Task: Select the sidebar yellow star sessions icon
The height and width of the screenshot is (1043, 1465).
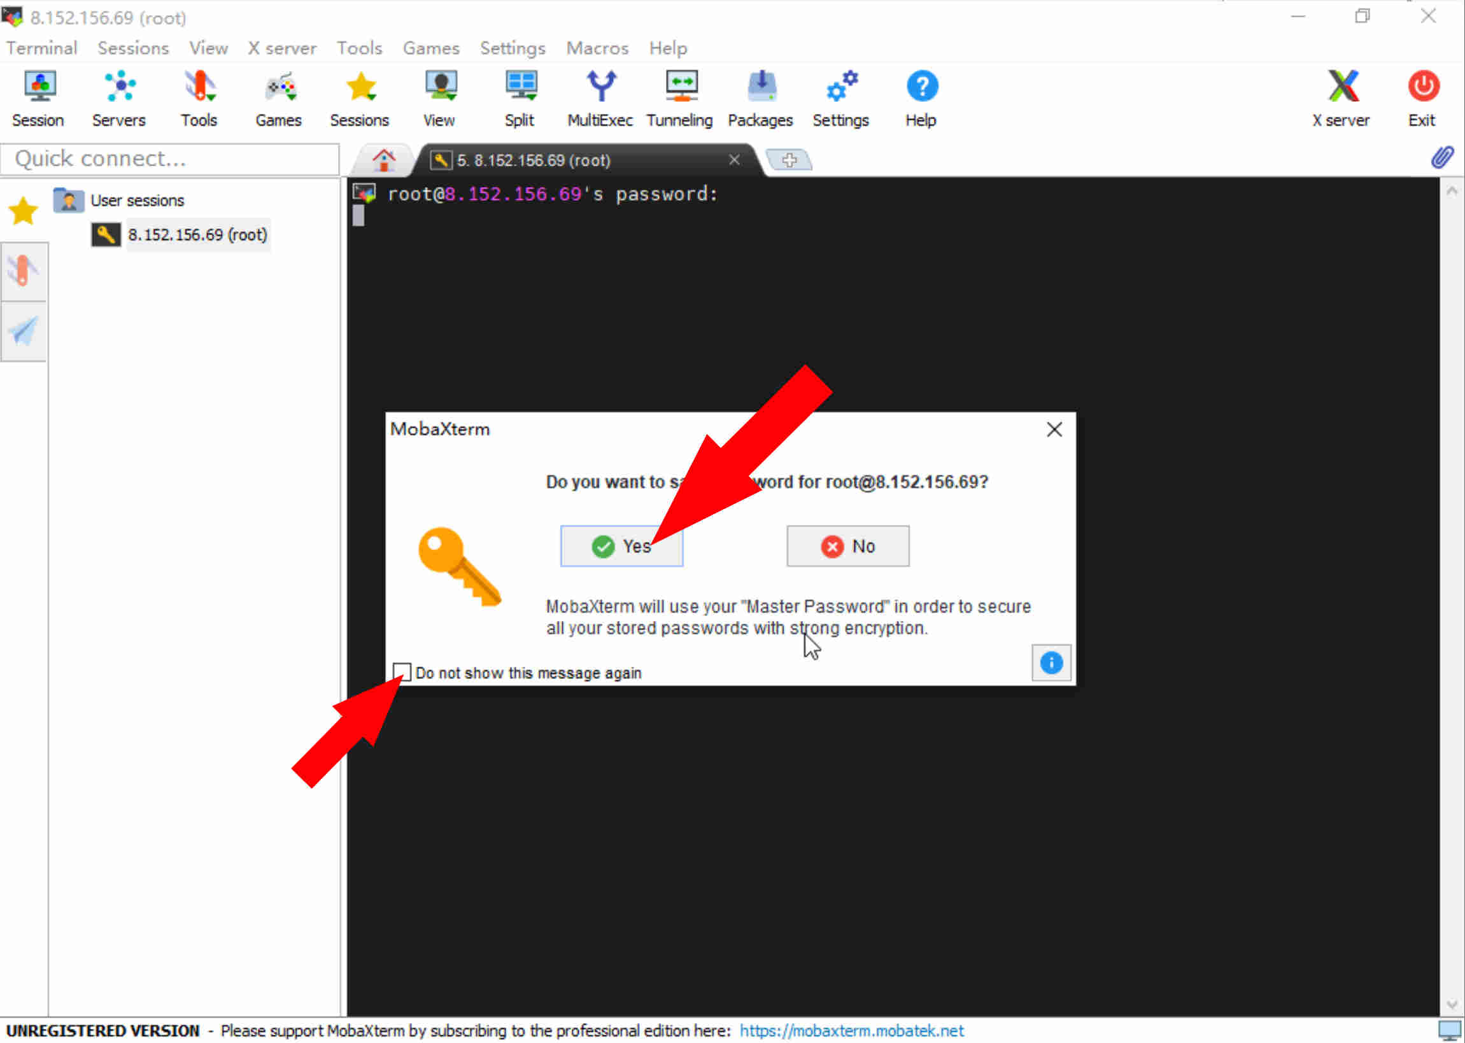Action: tap(23, 211)
